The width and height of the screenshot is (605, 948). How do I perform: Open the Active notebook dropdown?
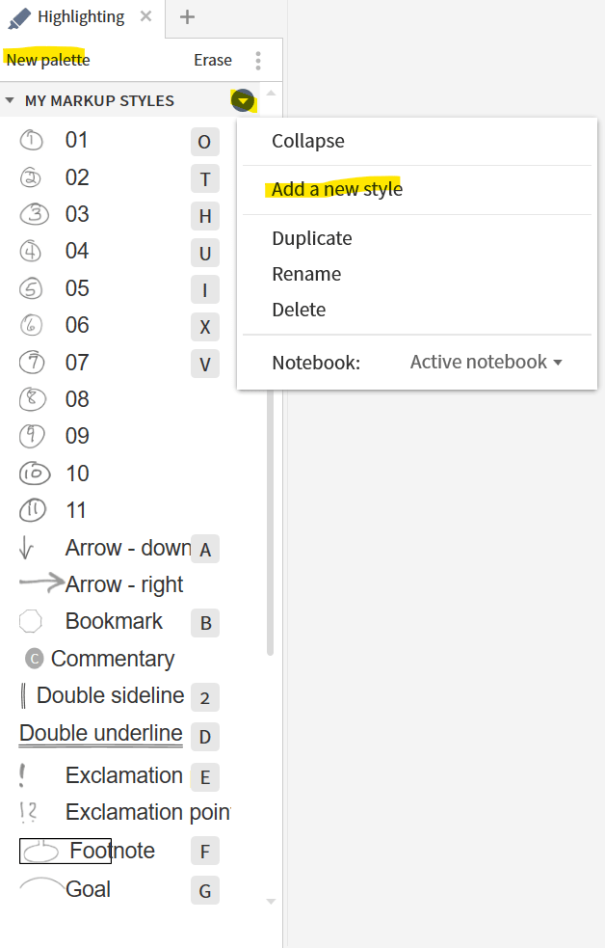tap(486, 363)
